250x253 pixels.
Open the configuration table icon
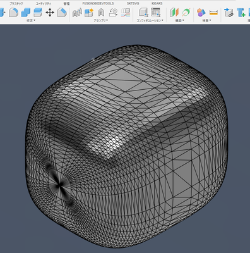tap(156, 13)
